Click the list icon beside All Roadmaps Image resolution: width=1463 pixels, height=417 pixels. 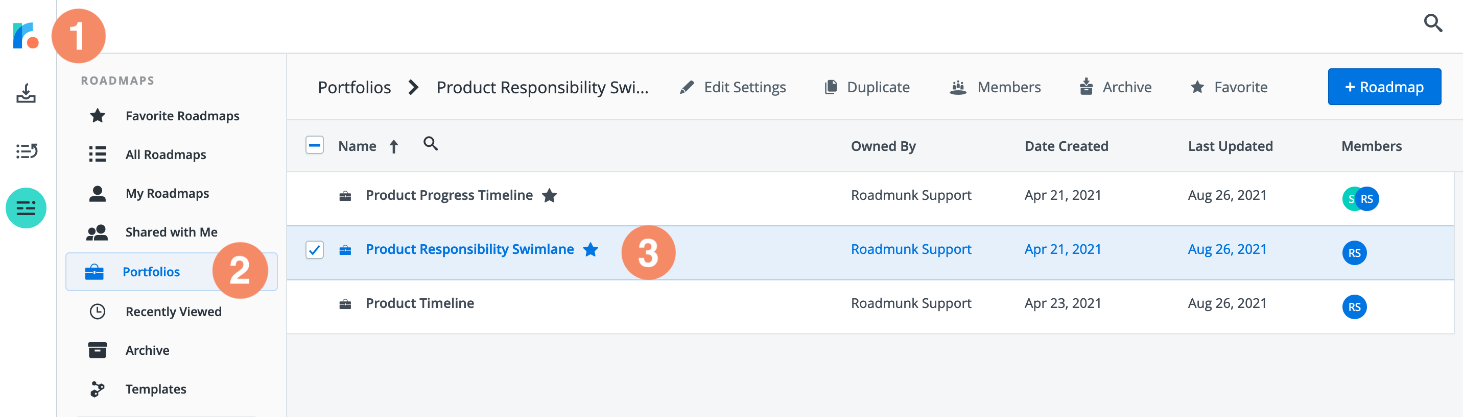98,154
